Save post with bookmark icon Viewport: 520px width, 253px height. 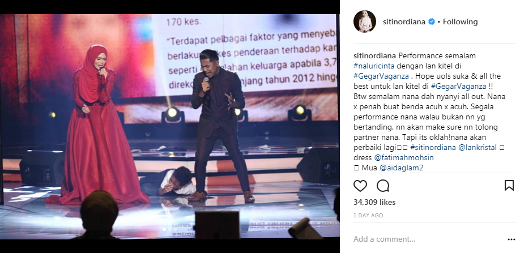(x=509, y=186)
